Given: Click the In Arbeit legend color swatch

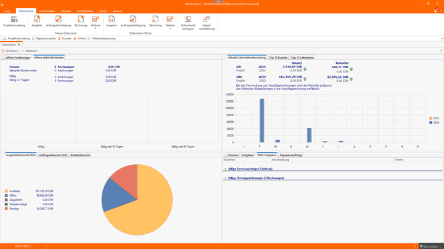Looking at the screenshot, I should tap(6, 191).
